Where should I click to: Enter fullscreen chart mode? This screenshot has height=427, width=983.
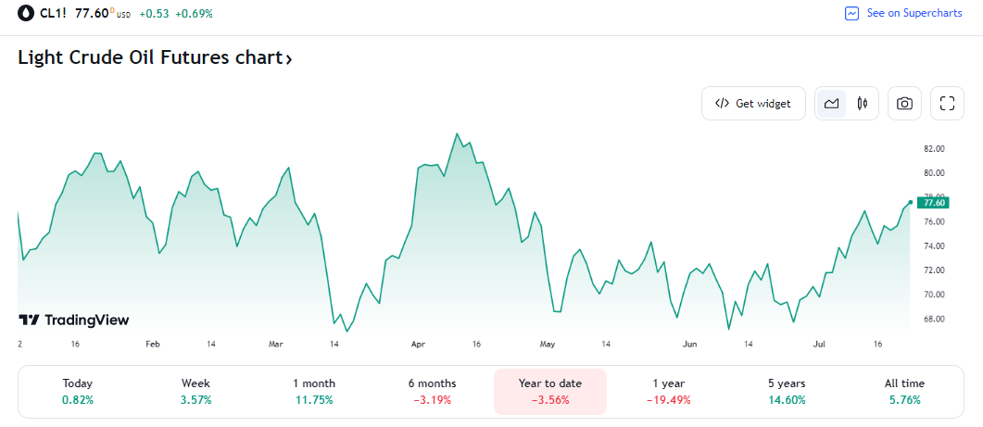947,104
